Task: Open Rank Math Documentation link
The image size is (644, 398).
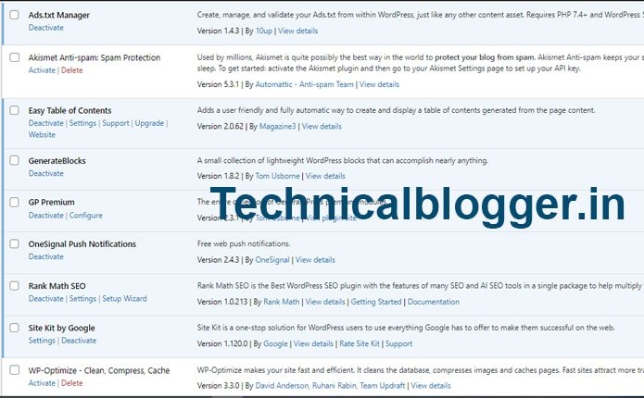Action: coord(434,302)
